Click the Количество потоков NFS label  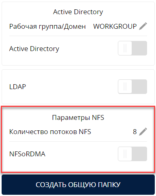click(x=50, y=132)
